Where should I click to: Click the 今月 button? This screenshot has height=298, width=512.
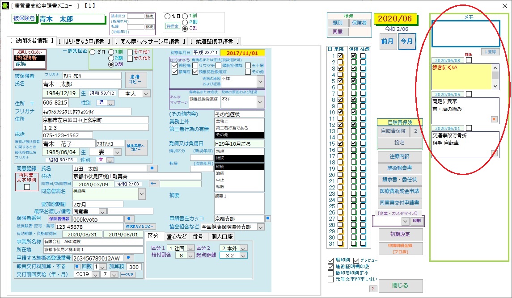pos(407,42)
